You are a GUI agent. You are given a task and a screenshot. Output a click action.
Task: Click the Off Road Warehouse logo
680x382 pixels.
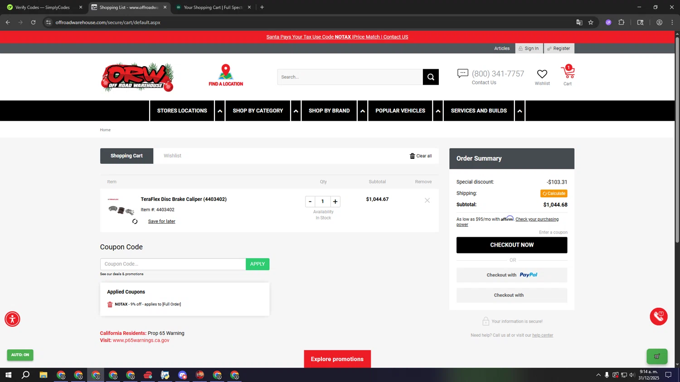coord(137,77)
